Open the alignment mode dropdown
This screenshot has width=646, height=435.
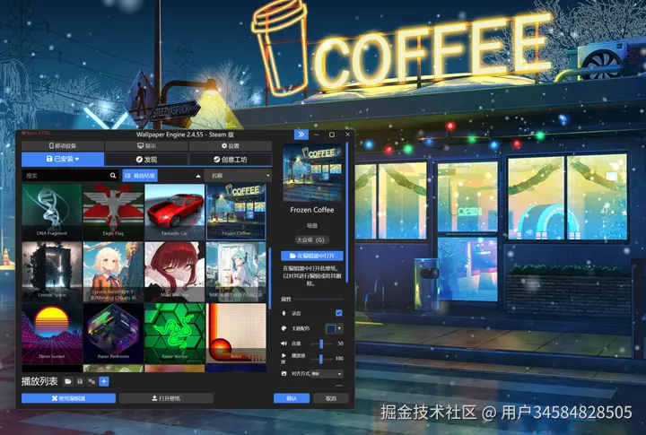coord(327,374)
